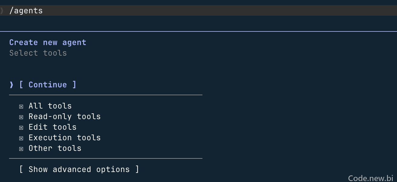Select the Execution tools label text
The image size is (397, 182).
(x=65, y=138)
